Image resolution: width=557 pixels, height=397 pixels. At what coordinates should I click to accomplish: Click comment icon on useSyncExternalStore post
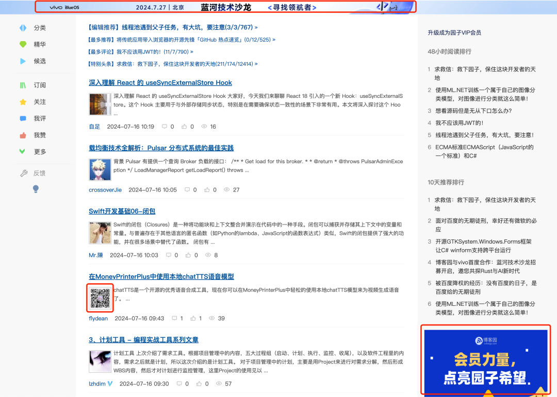pyautogui.click(x=164, y=126)
